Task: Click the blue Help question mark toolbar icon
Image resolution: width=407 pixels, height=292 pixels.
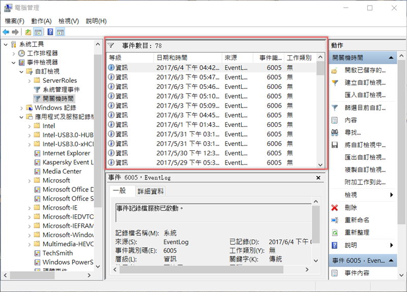Action: (50, 32)
